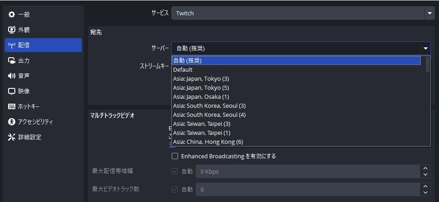439x202 pixels.
Task: Choose 自動 (推奨) from the server list
Action: tap(296, 60)
